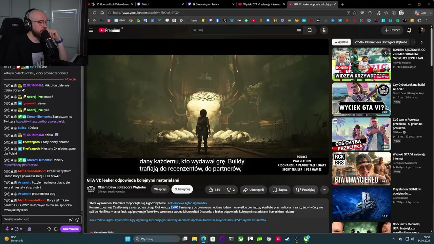Click the #okiemdeva hashtag above the description

(x=176, y=203)
